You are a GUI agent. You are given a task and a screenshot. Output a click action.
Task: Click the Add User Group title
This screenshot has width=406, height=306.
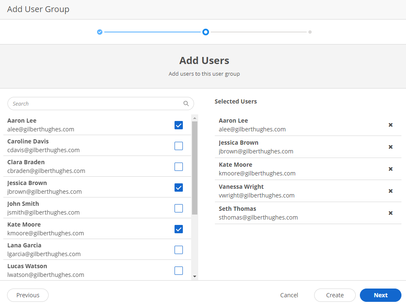click(x=38, y=9)
